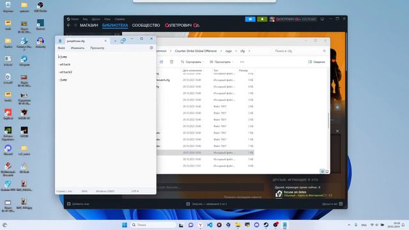Screen dimensions: 409x230
Task: Expand the chevron after common in breadcrumb
Action: point(171,51)
